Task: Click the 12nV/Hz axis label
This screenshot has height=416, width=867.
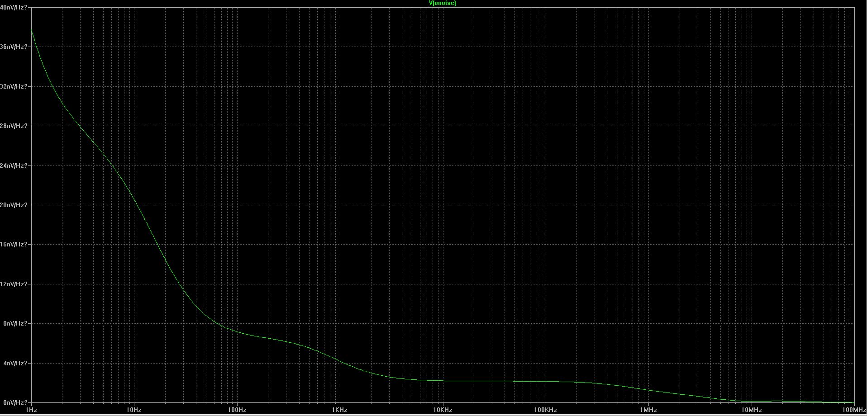Action: [13, 284]
